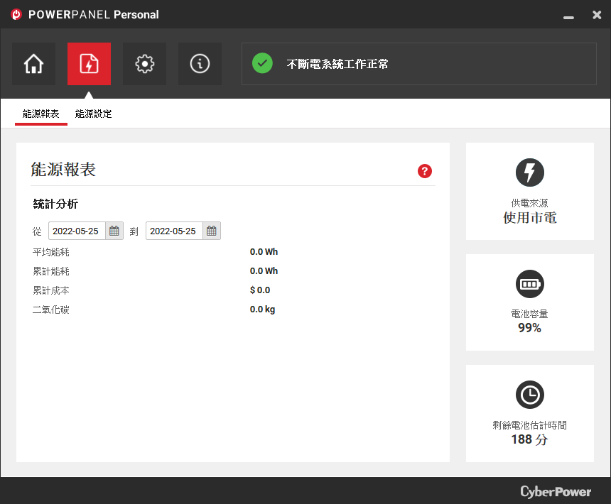Click the 累計成本 label

click(x=51, y=290)
